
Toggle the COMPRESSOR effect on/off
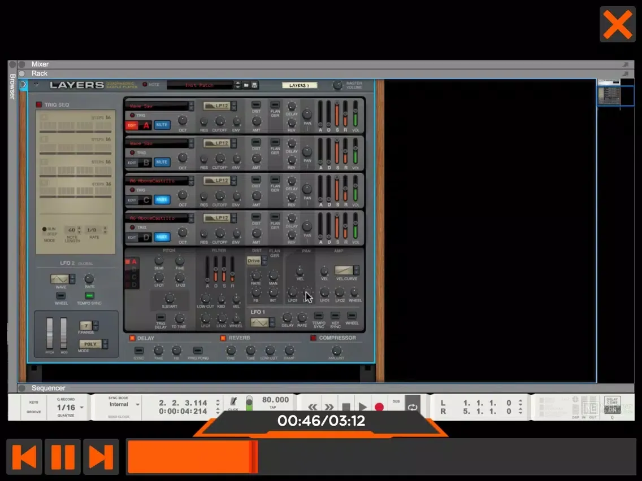[x=313, y=338]
